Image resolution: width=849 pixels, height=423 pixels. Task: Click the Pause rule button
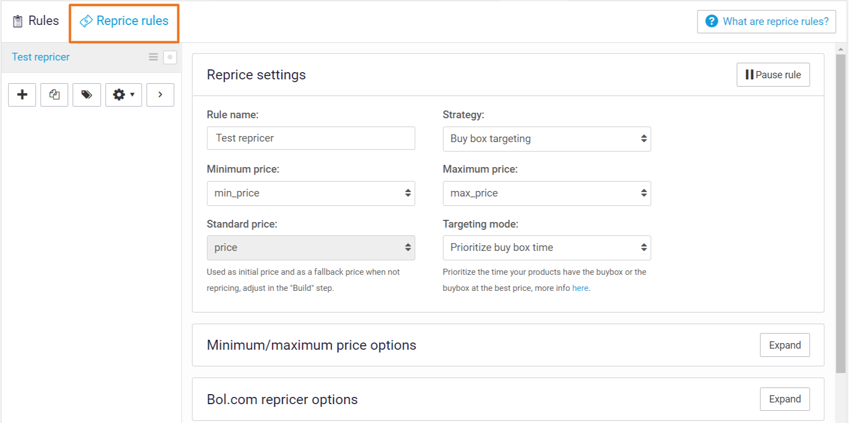[773, 75]
